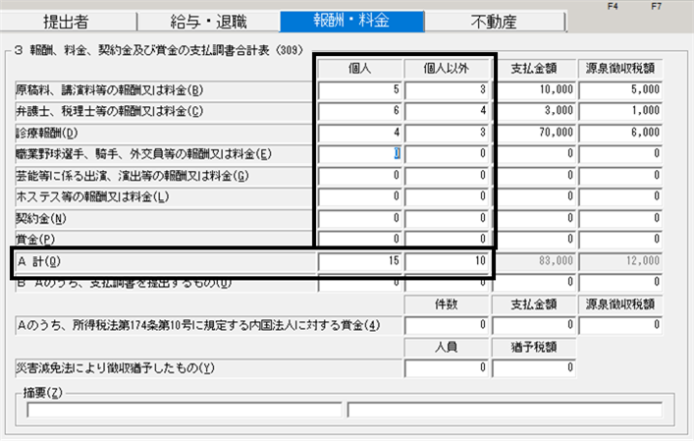Click 個人以外 field for 職業野球選手(E) row
Image resolution: width=694 pixels, height=441 pixels.
tap(446, 154)
